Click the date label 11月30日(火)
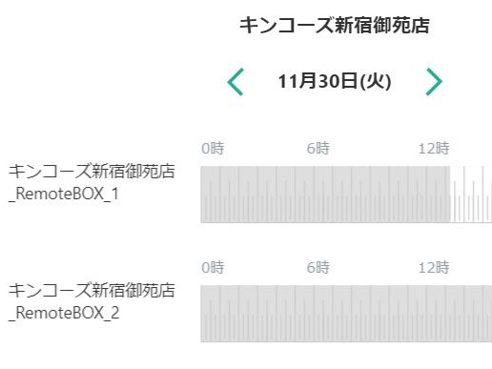The image size is (492, 369). pyautogui.click(x=335, y=81)
